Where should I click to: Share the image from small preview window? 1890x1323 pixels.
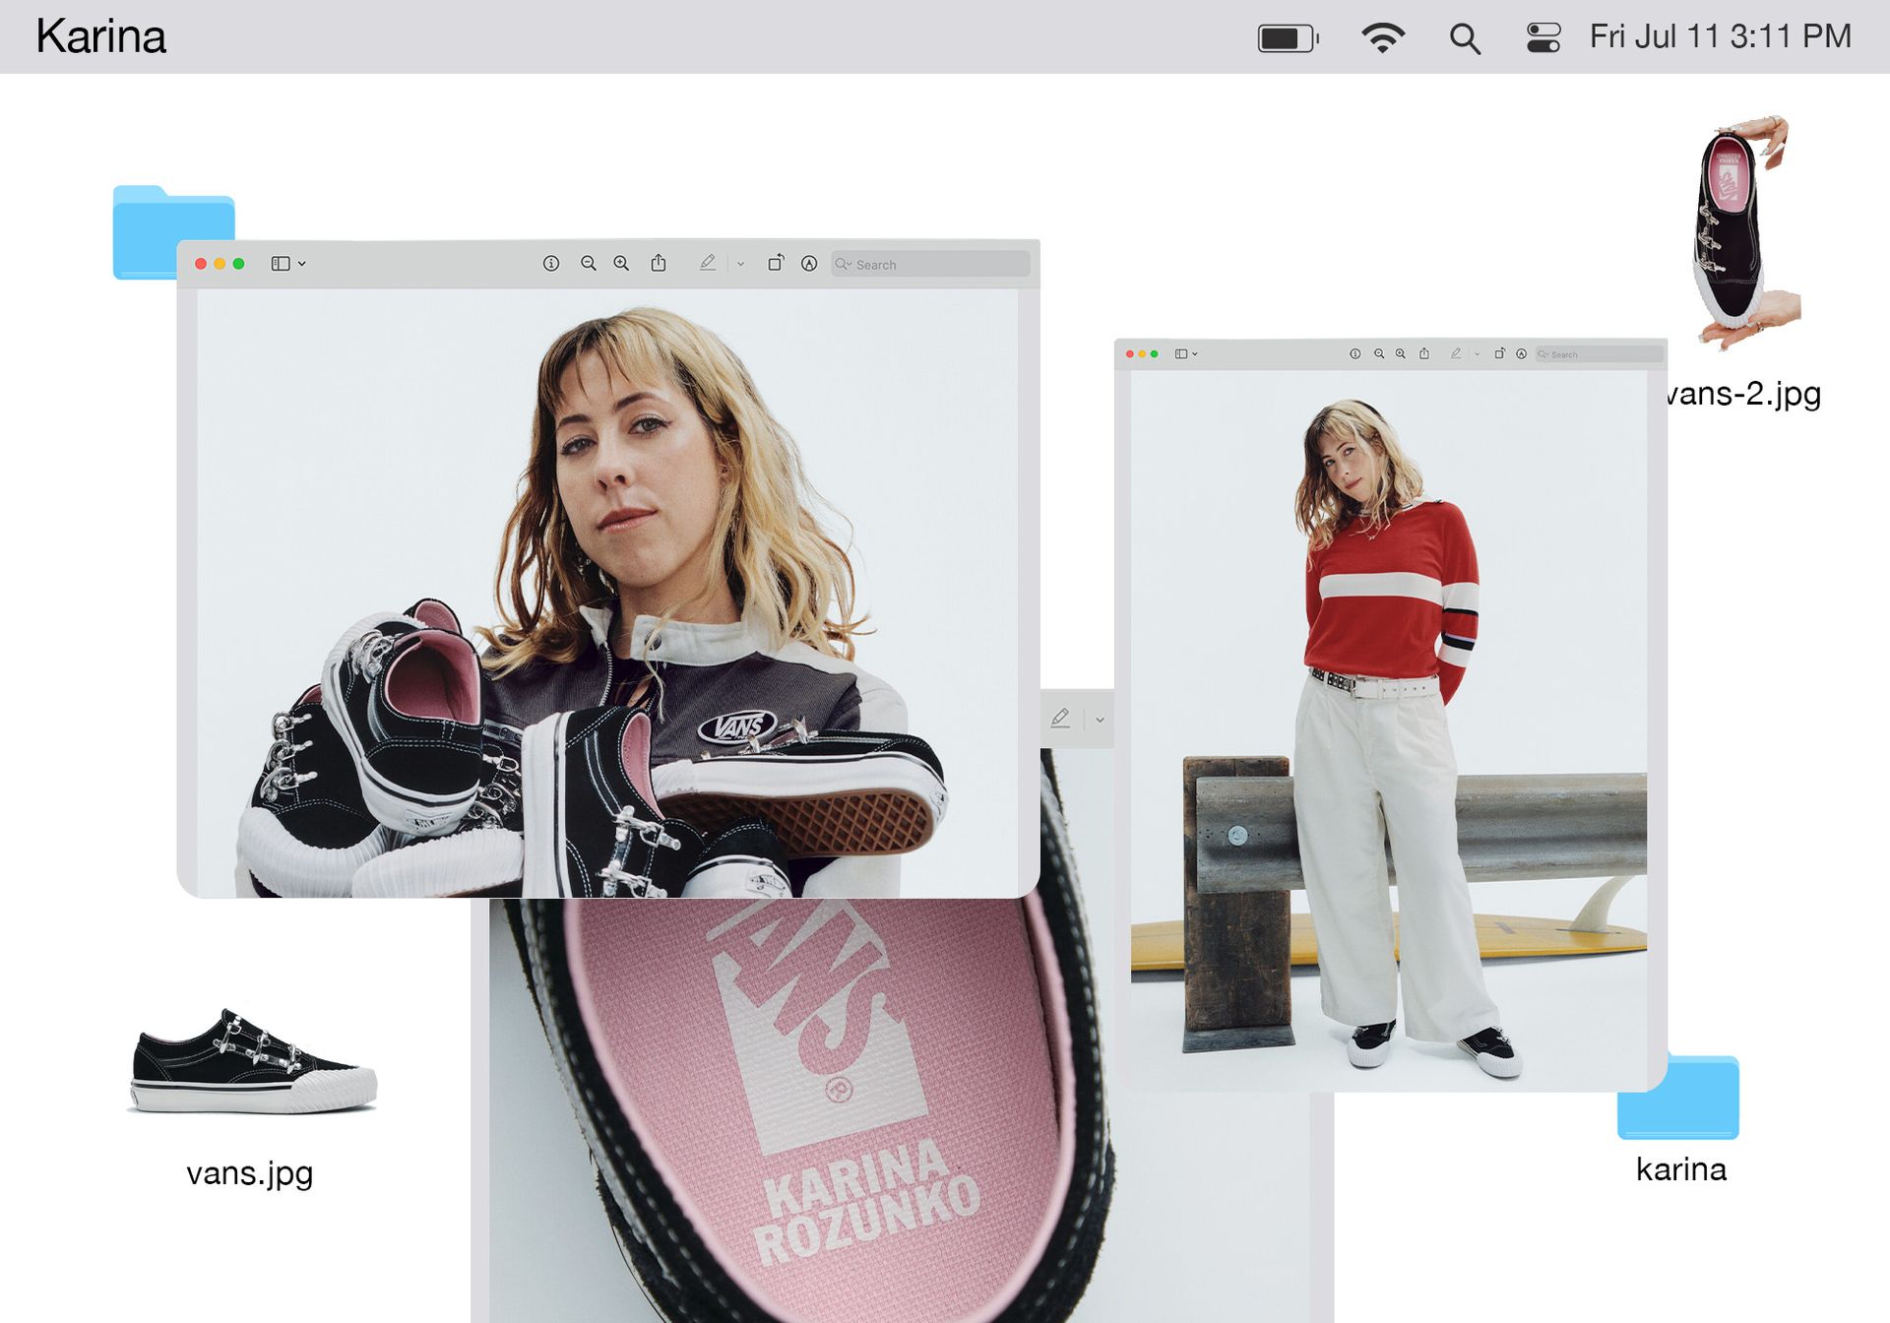(1424, 353)
